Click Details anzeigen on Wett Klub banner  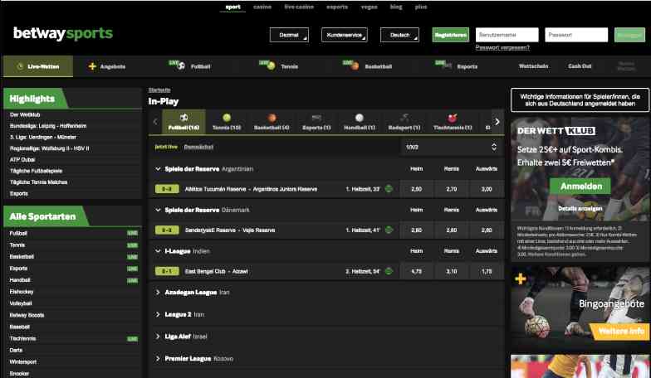coord(580,209)
